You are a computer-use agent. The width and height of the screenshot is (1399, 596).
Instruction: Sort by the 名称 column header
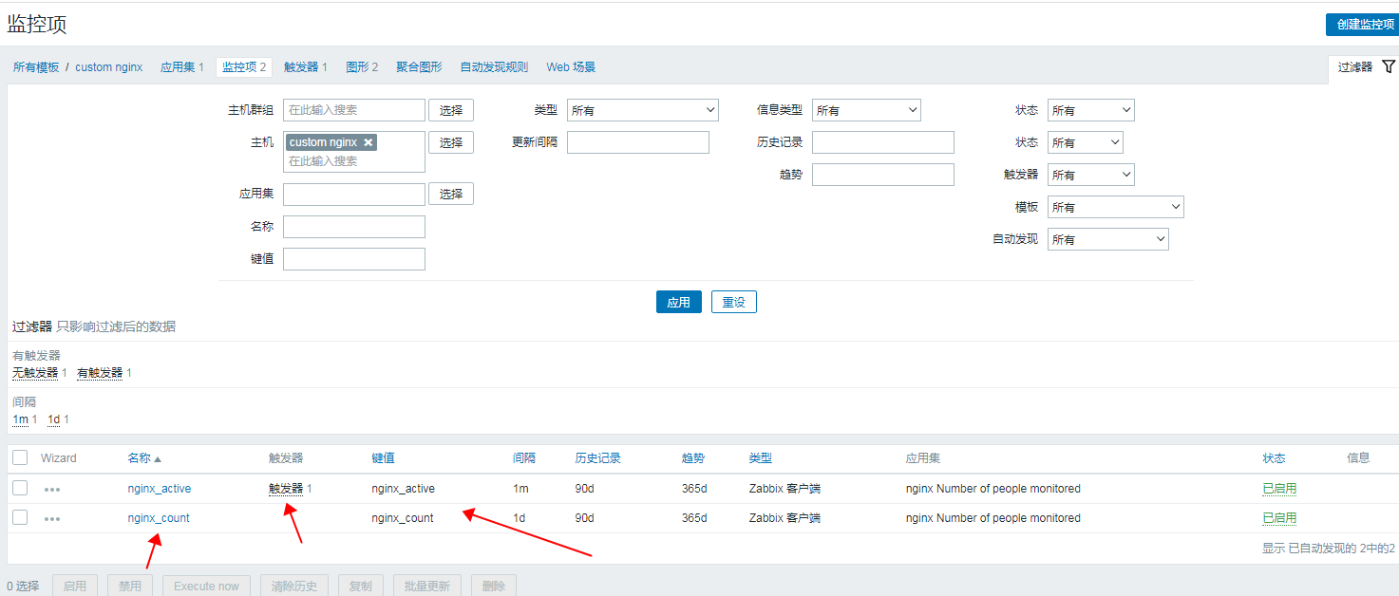click(139, 458)
